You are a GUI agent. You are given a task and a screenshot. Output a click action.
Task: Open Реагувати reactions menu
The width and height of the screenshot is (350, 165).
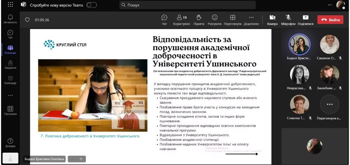(215, 20)
